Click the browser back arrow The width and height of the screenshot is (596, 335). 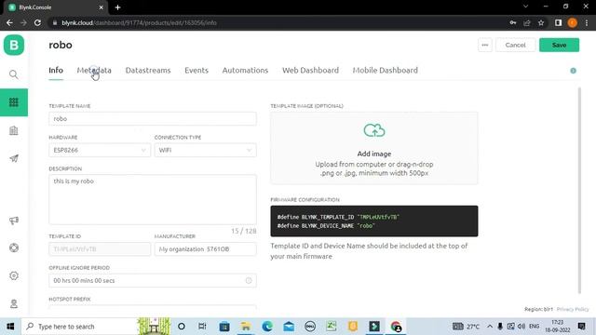[x=9, y=22]
